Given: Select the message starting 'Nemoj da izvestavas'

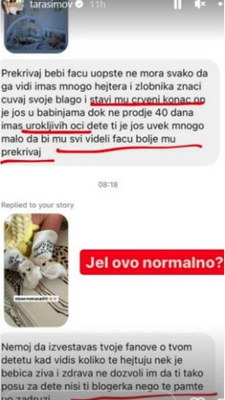Looking at the screenshot, I should pos(107,367).
